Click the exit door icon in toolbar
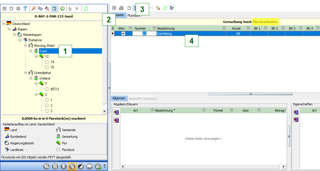This screenshot has width=320, height=171. click(x=172, y=8)
